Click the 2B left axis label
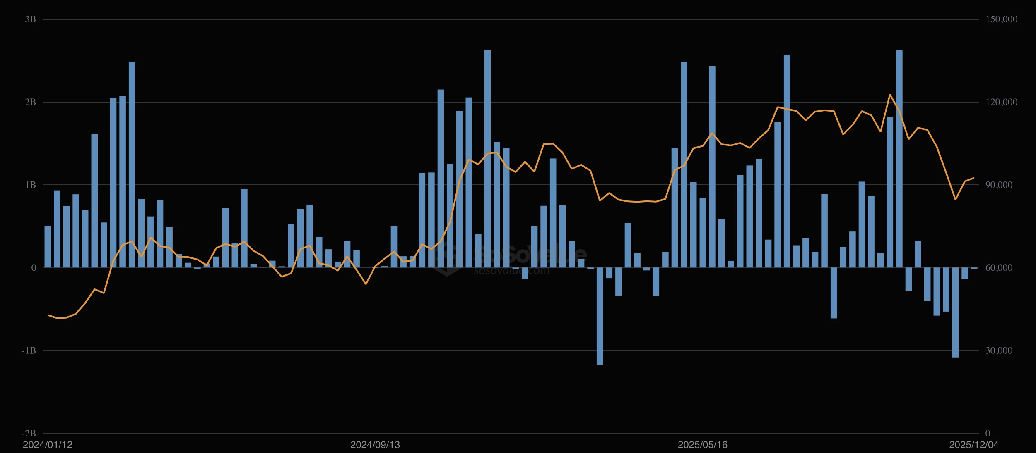Screen dimensions: 1036x453 [30, 102]
